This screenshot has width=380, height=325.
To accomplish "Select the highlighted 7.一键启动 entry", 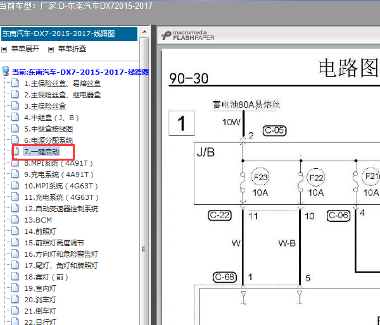I will [41, 152].
